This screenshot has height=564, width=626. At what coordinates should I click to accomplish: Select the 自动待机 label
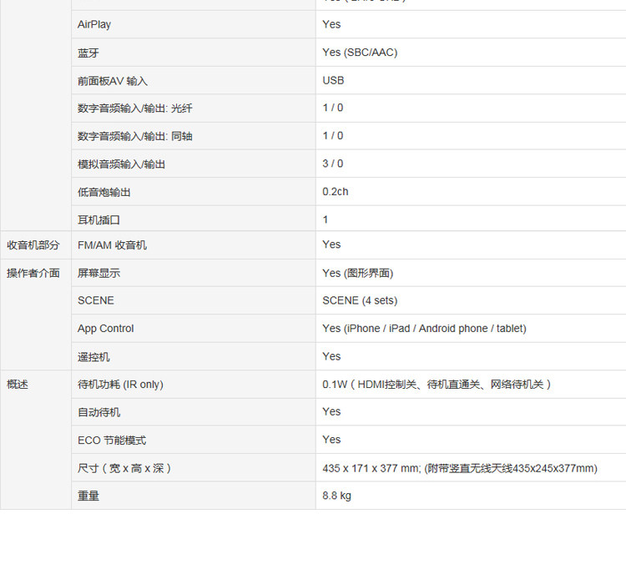pyautogui.click(x=98, y=412)
